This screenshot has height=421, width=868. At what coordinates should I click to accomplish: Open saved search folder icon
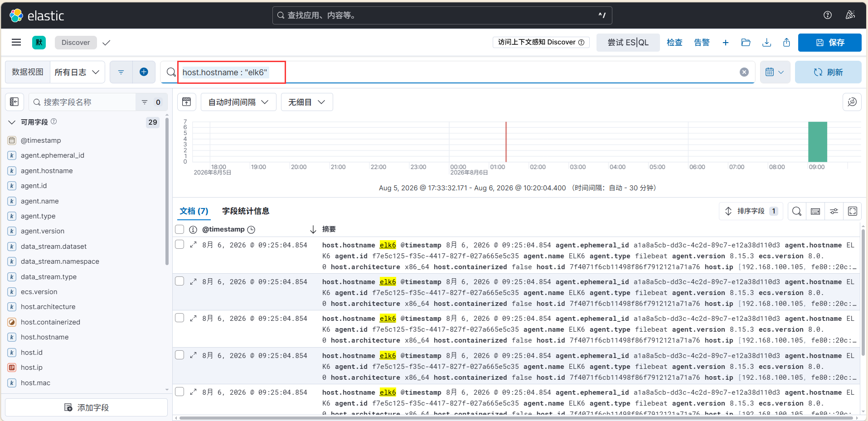(x=746, y=43)
